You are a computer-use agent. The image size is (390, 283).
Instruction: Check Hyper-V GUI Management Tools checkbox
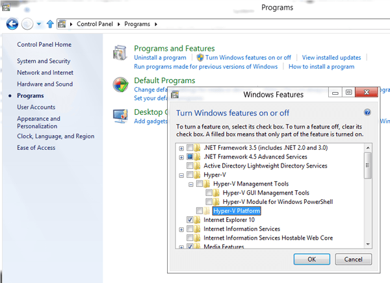pos(209,193)
